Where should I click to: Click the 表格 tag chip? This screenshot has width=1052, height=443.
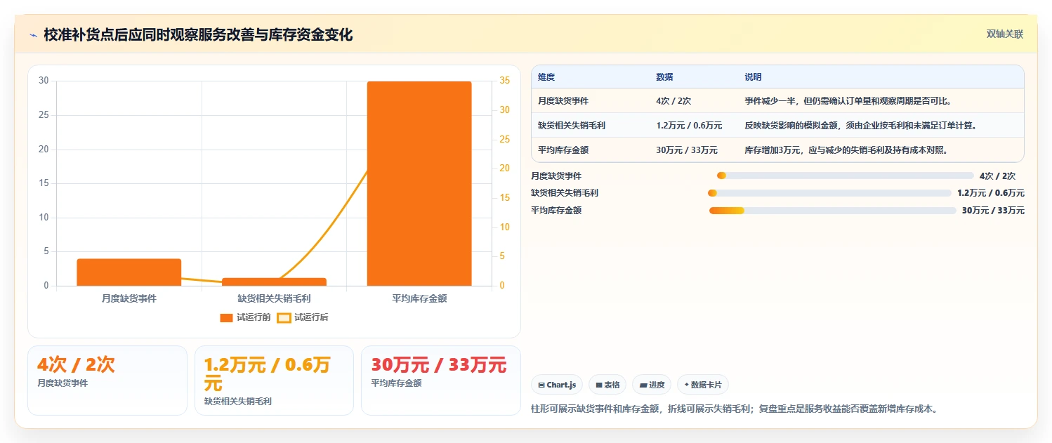(x=608, y=385)
